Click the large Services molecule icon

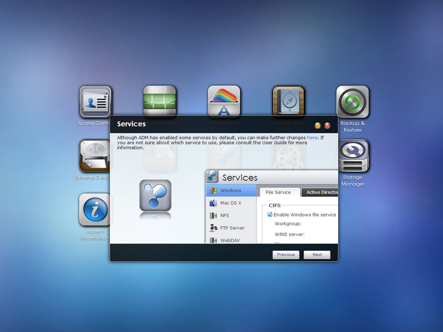(155, 195)
